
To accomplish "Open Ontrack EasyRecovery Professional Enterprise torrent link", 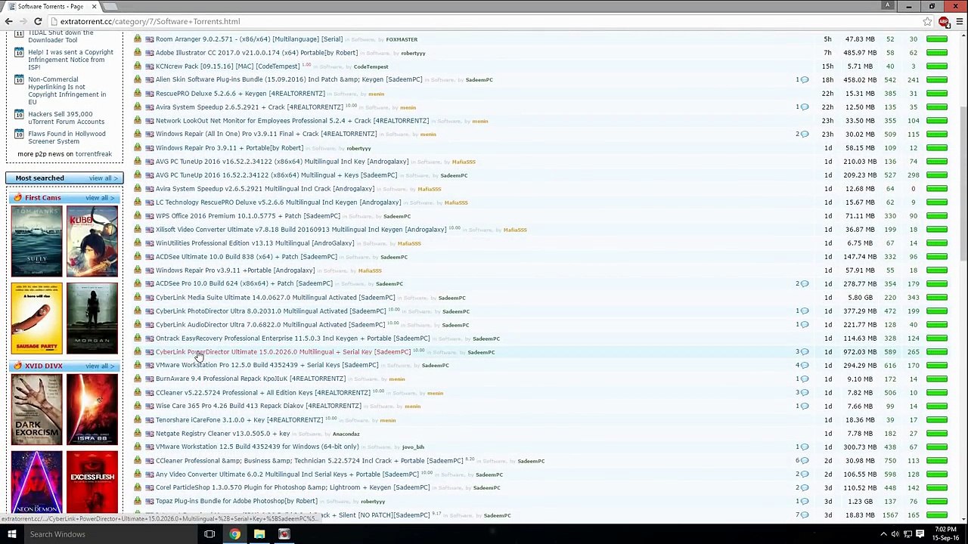I will pos(292,338).
